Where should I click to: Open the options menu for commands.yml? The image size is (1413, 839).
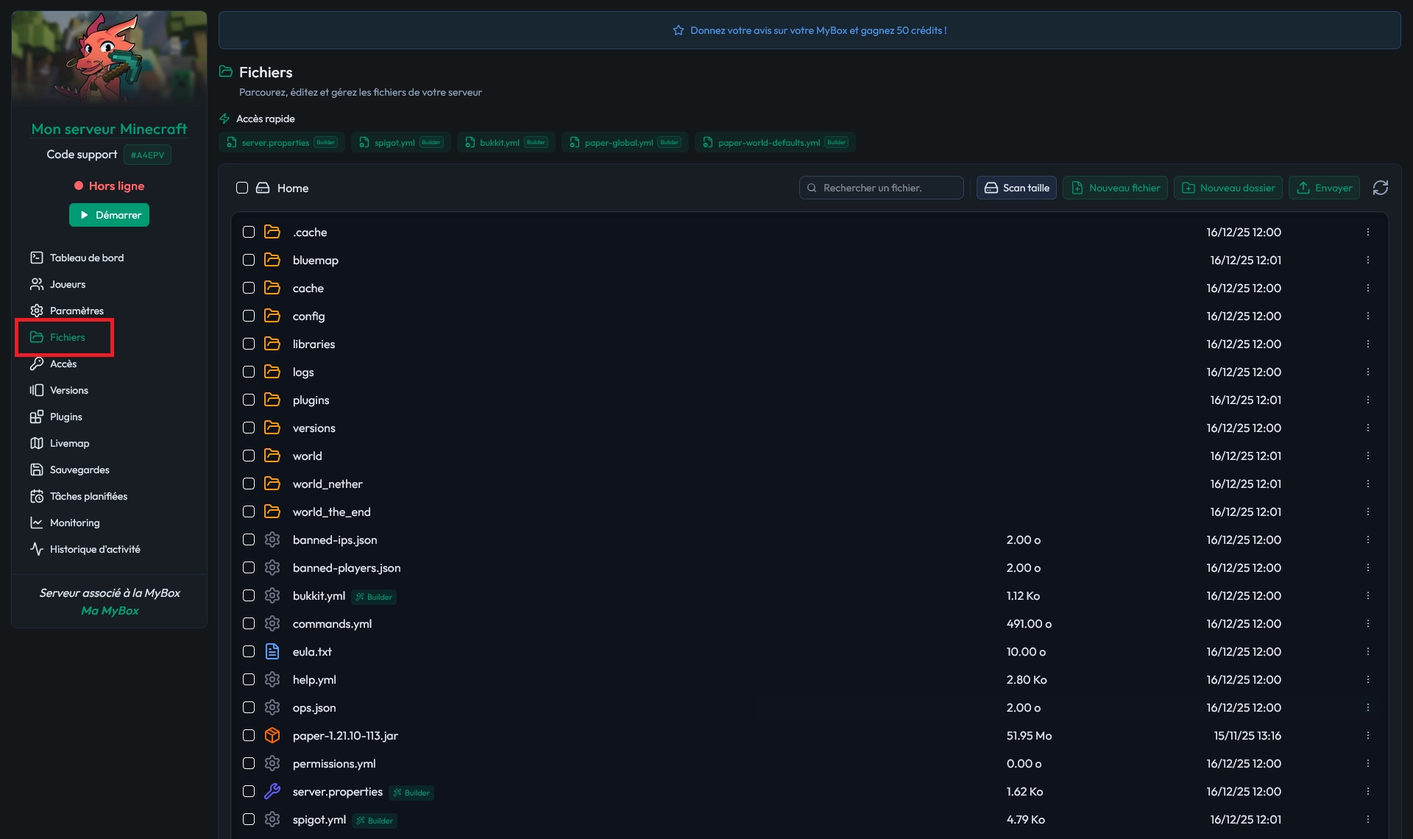1367,623
